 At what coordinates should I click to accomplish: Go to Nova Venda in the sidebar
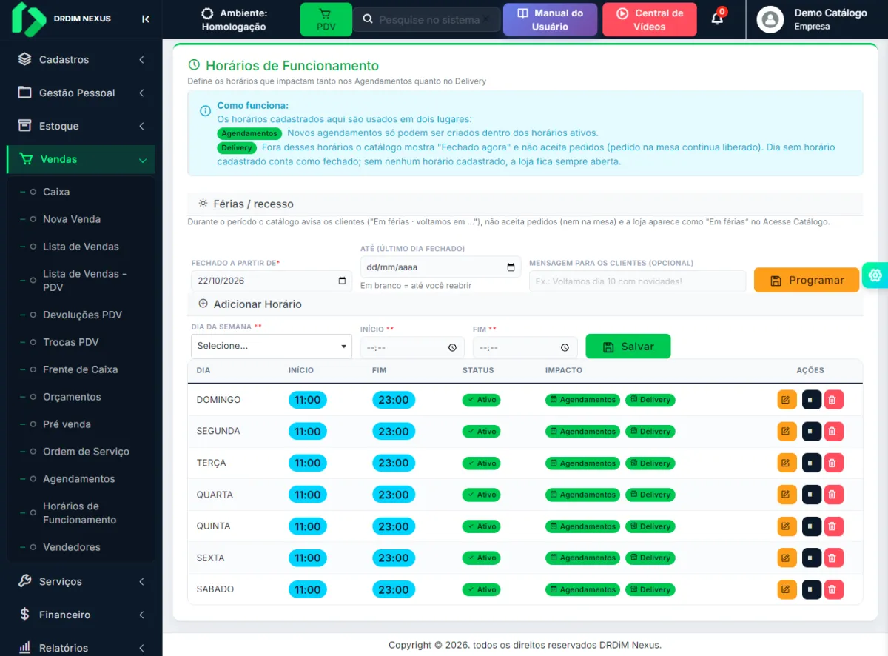(x=72, y=219)
